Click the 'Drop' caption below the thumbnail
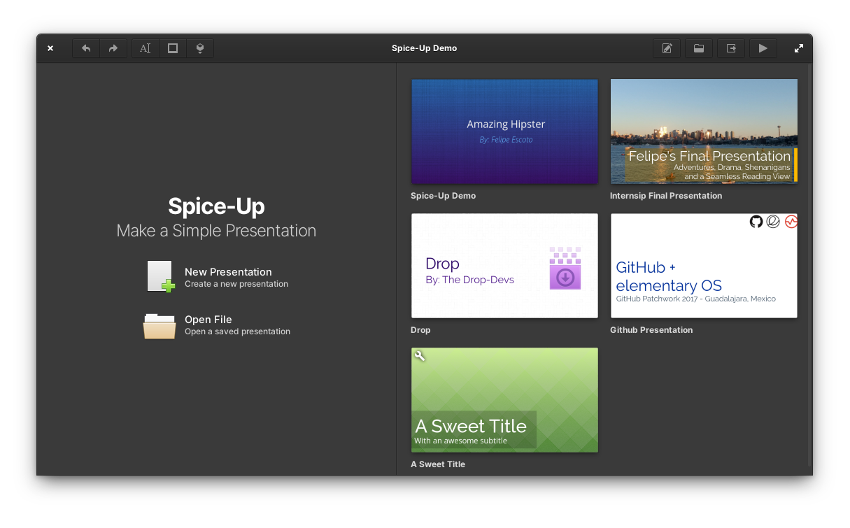 (x=420, y=330)
